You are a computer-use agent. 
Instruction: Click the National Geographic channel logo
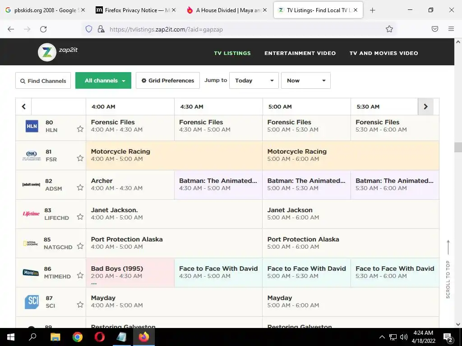pyautogui.click(x=31, y=243)
